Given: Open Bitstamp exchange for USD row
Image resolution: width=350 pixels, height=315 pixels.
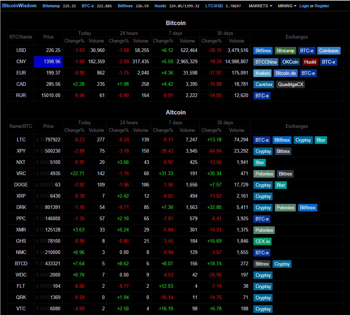Looking at the screenshot, I should click(x=285, y=51).
